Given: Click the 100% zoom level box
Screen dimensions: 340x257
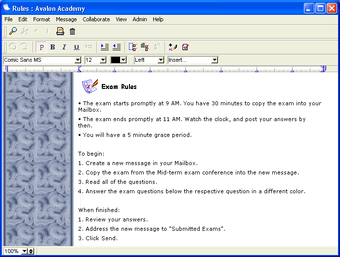Looking at the screenshot, I should coord(12,251).
